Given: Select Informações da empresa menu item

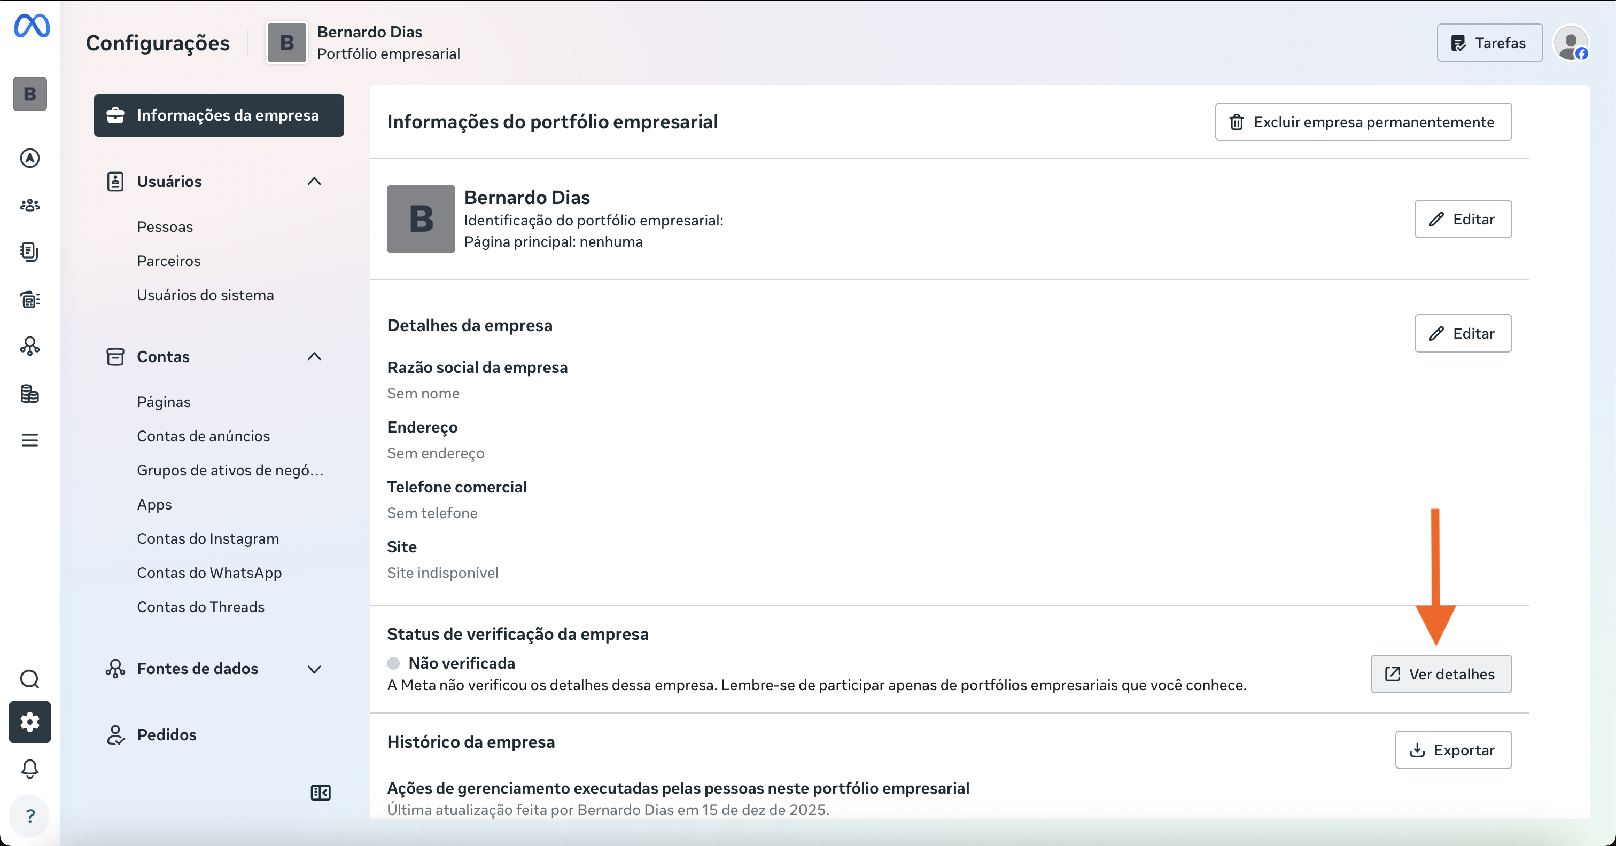Looking at the screenshot, I should [x=219, y=115].
